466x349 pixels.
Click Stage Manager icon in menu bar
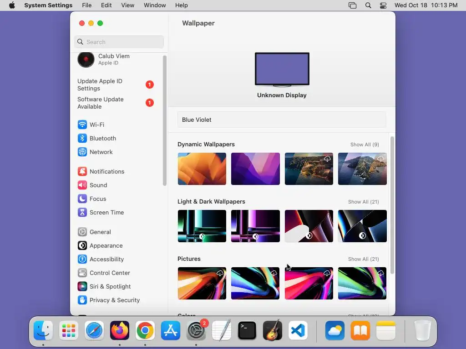coord(353,5)
